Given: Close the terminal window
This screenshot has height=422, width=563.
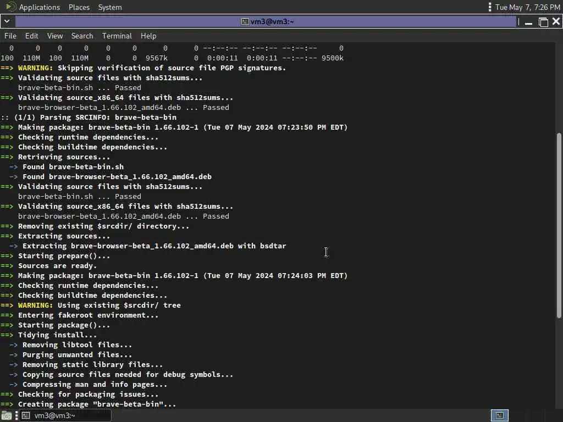Looking at the screenshot, I should click(x=556, y=22).
